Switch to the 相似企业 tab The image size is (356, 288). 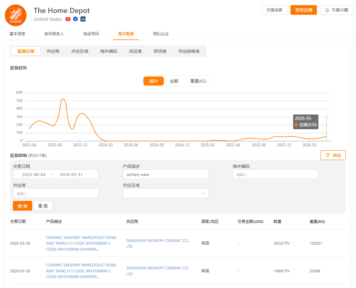point(161,34)
